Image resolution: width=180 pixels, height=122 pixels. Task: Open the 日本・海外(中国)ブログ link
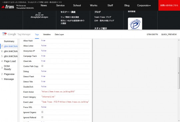point(104,21)
